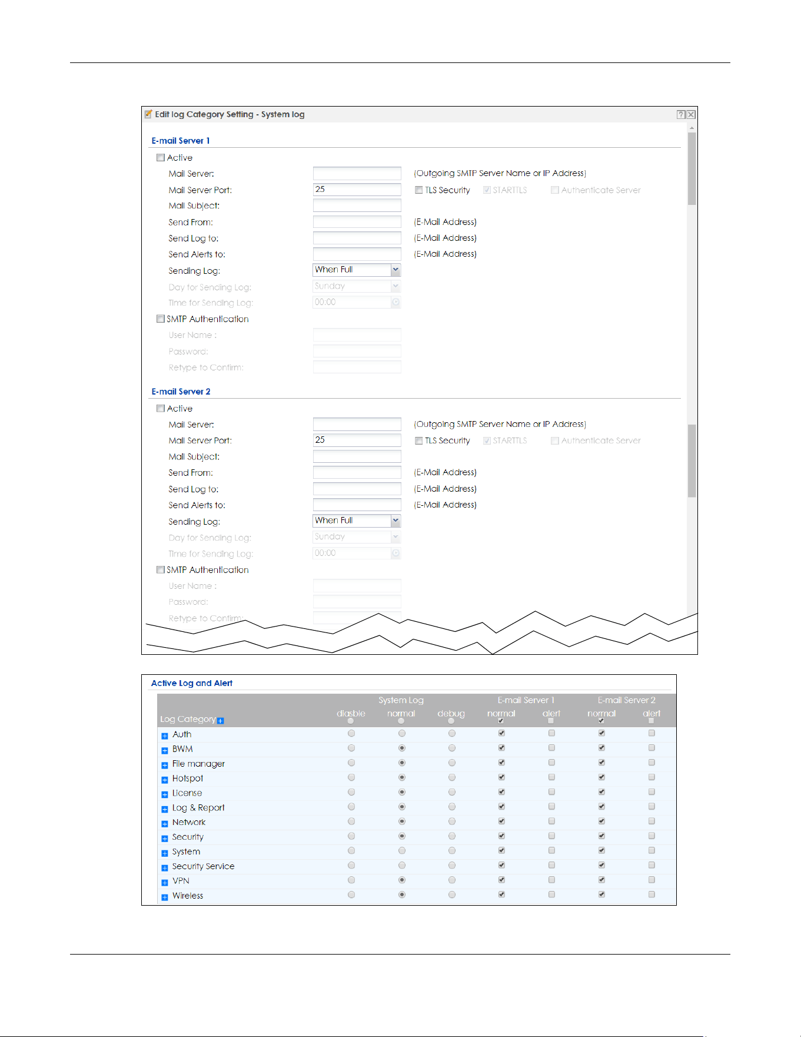Expand the License log category
This screenshot has height=1037, width=801.
[x=165, y=795]
